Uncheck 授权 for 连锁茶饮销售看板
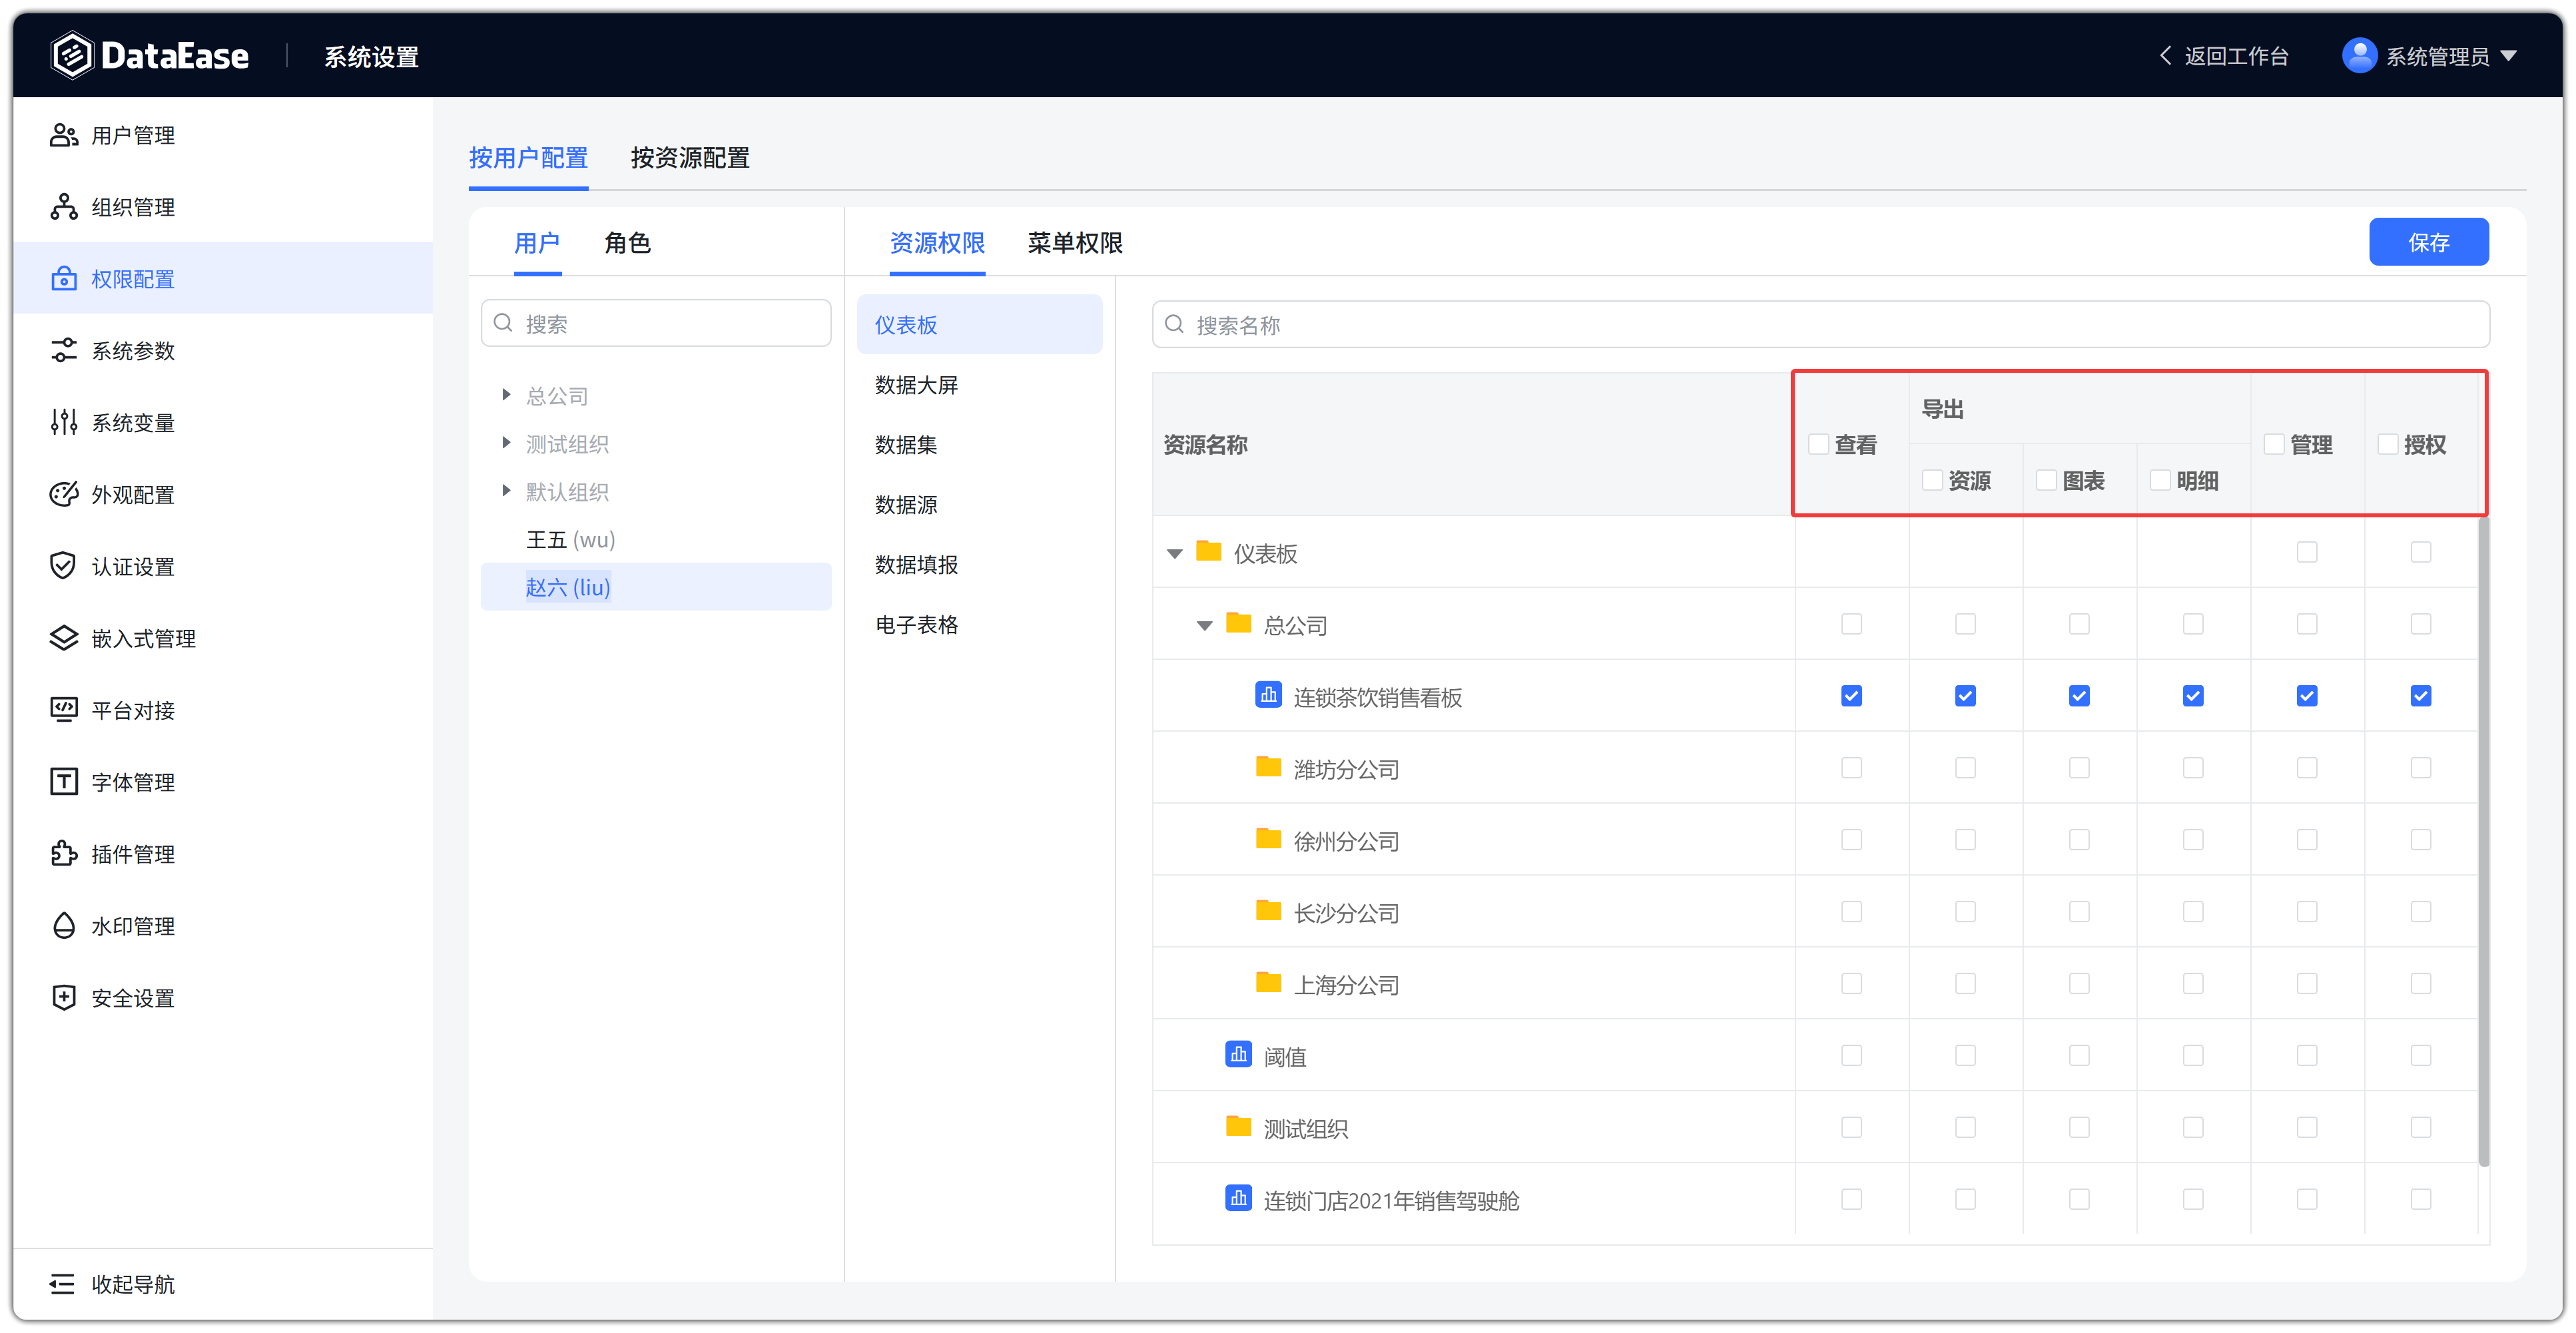2576x1333 pixels. pos(2421,696)
